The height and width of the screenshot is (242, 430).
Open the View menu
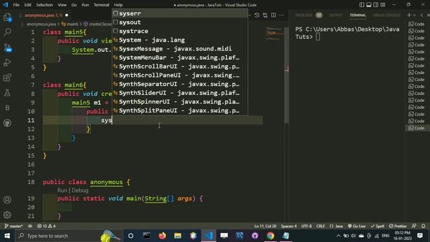[62, 5]
